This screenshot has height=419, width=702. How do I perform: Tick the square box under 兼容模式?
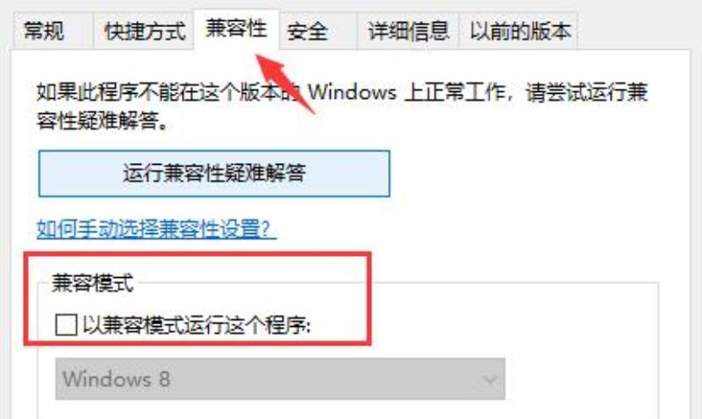[66, 324]
